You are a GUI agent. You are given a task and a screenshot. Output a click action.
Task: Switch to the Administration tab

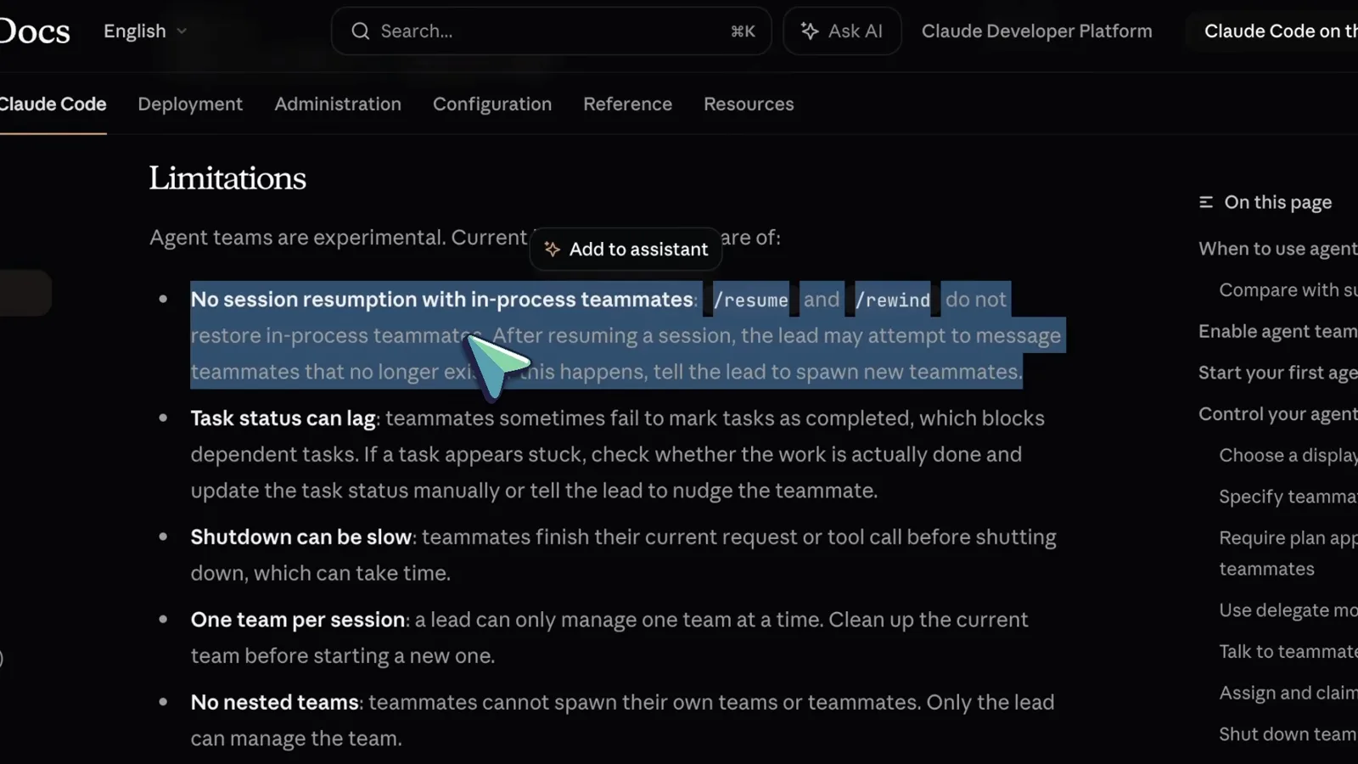[x=338, y=104]
